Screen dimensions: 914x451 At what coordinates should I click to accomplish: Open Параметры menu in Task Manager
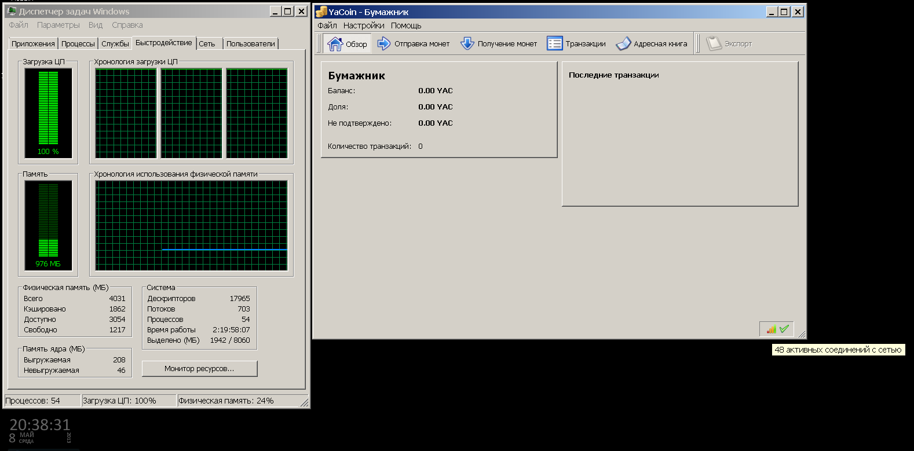58,25
